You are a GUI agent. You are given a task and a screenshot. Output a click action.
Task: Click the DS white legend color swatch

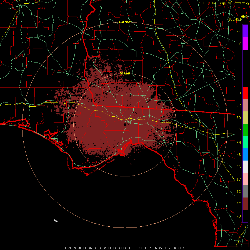[245, 167]
